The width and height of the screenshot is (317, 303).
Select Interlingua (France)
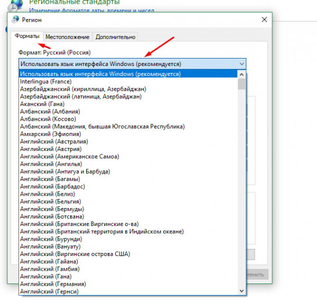(128, 82)
